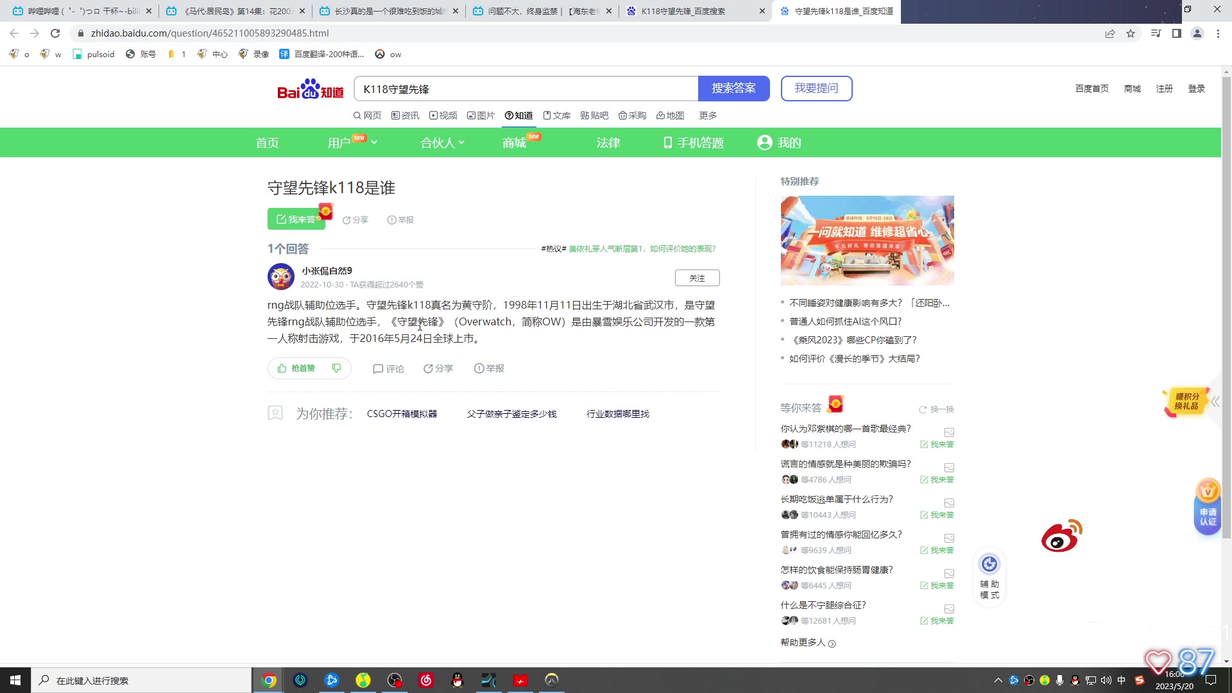Image resolution: width=1232 pixels, height=693 pixels.
Task: Open 百度翻译 bookmark in bookmarks bar
Action: pos(321,55)
